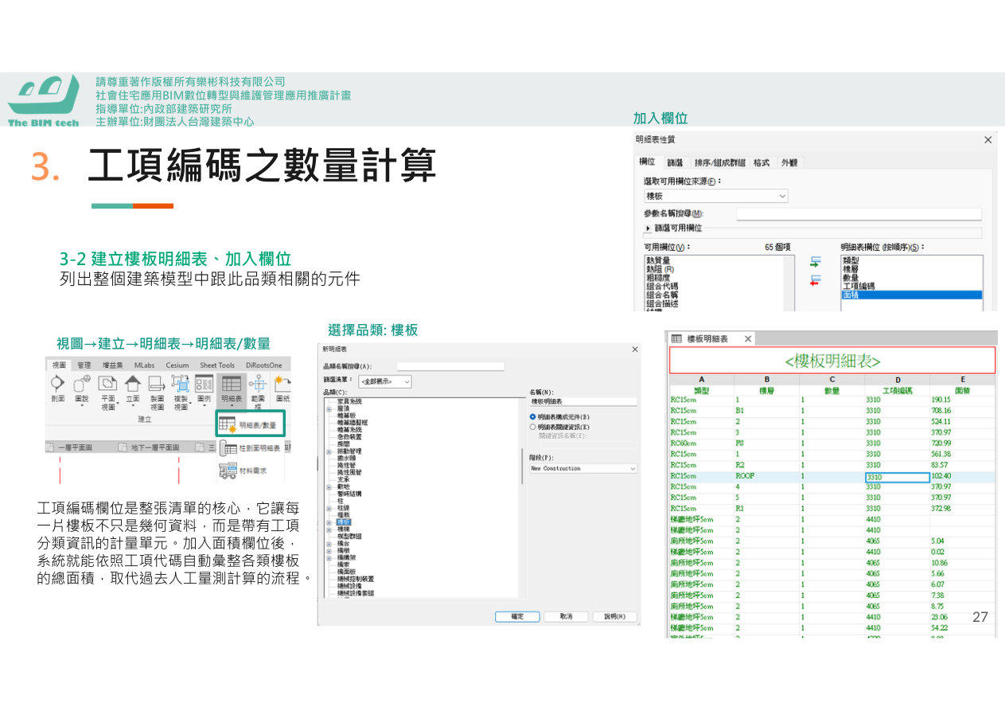Switch to the 排序/組成群組 tab

click(719, 162)
